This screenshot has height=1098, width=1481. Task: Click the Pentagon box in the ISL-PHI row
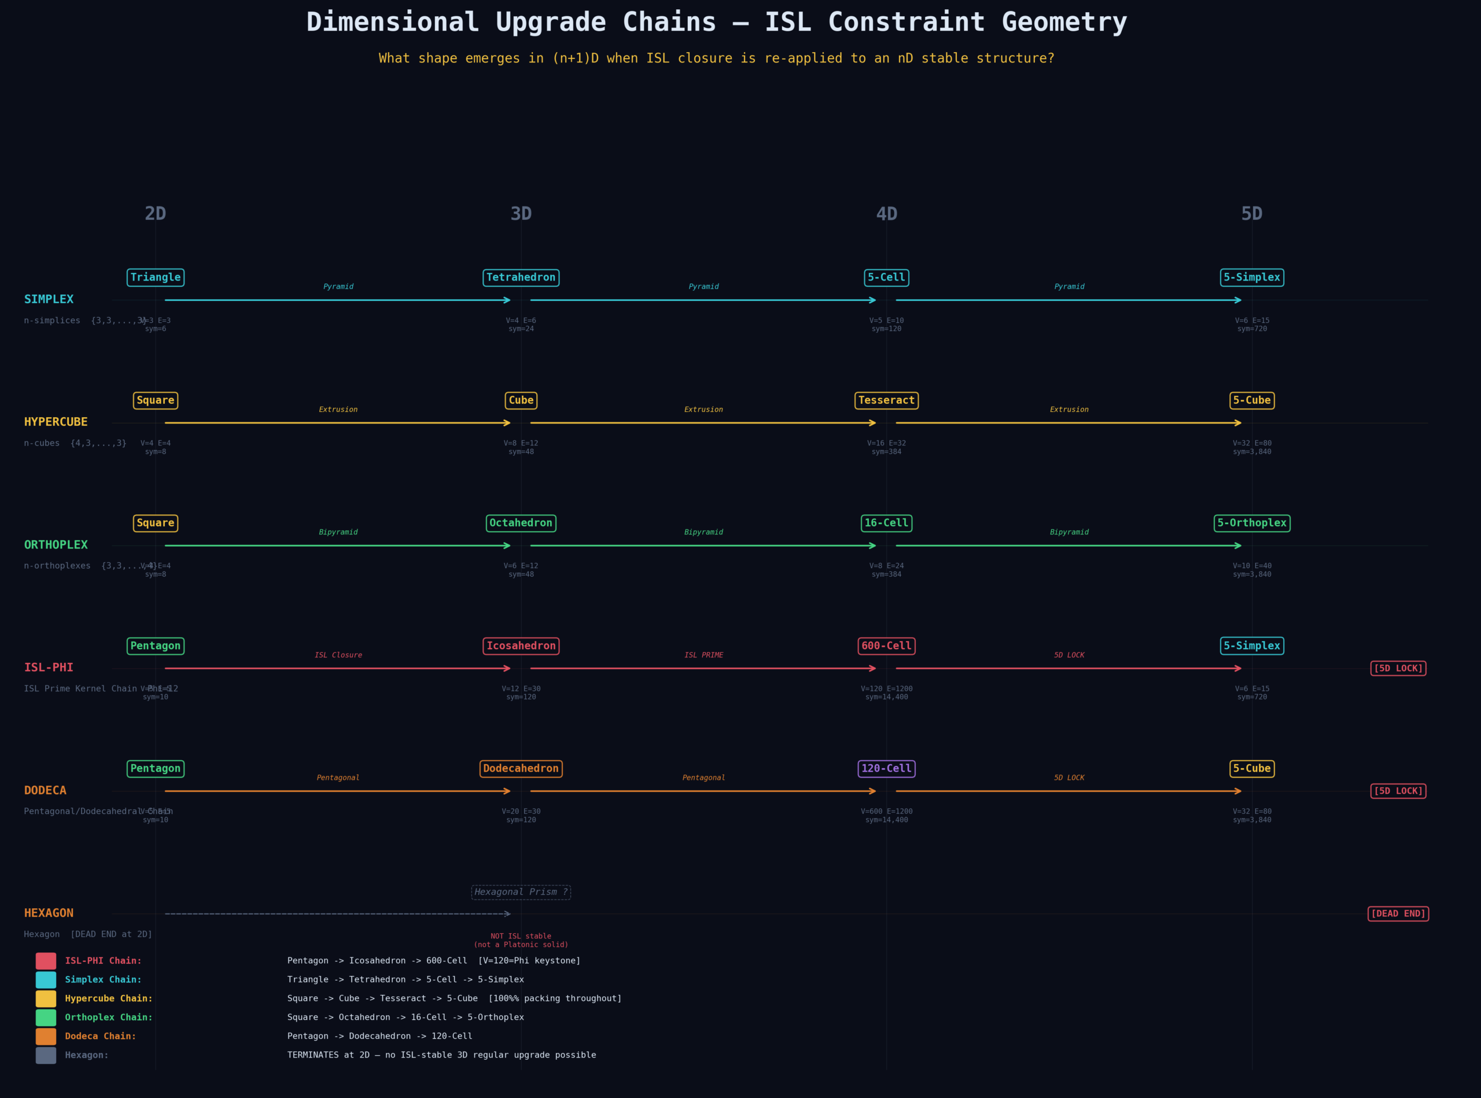tap(156, 646)
